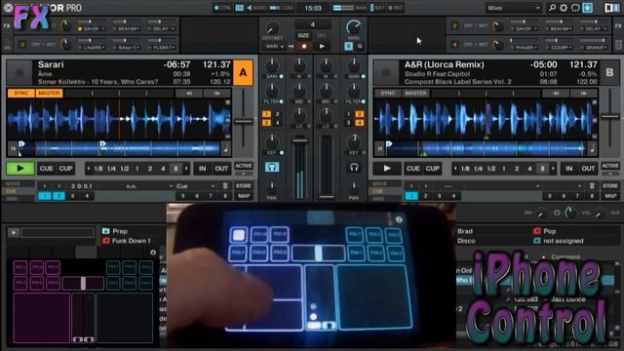Toggle FX unit 4 assign on channel B
624x351 pixels.
point(360,123)
